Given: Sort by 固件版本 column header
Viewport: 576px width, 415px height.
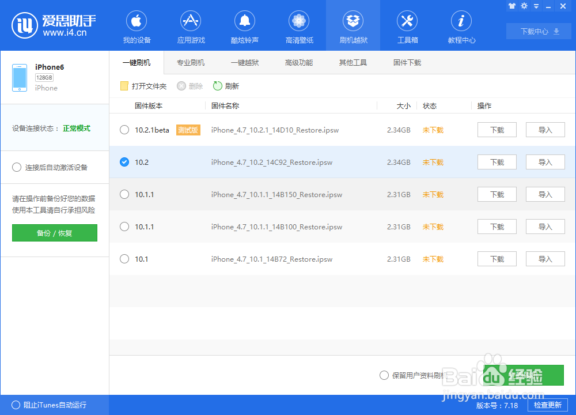Looking at the screenshot, I should 149,106.
